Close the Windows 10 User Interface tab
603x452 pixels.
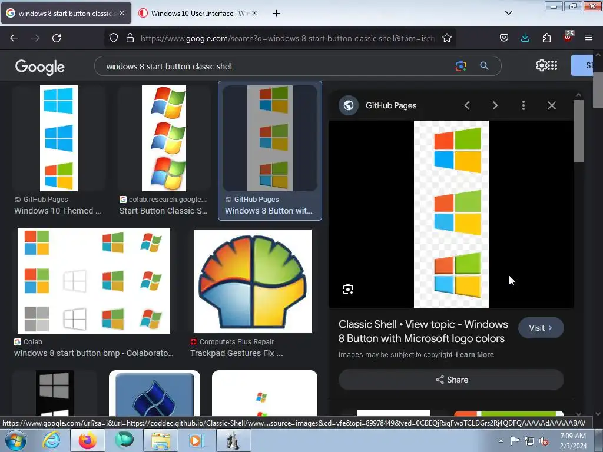tap(254, 13)
